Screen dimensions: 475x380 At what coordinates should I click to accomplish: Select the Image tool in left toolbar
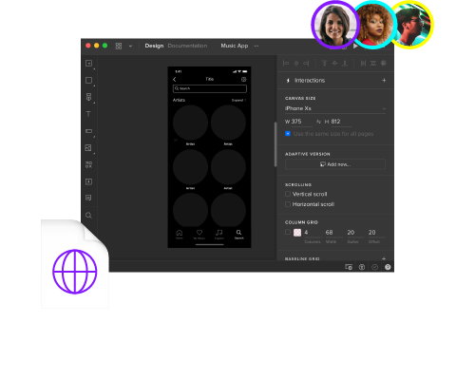click(88, 148)
